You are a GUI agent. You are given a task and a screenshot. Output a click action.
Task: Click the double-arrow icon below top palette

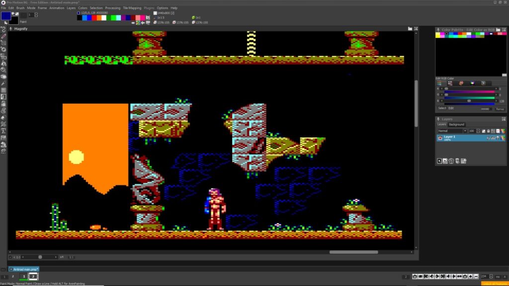(x=133, y=23)
